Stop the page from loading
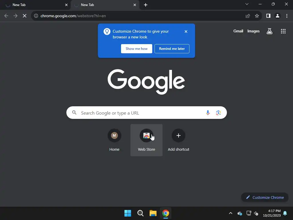The image size is (293, 220). click(25, 16)
